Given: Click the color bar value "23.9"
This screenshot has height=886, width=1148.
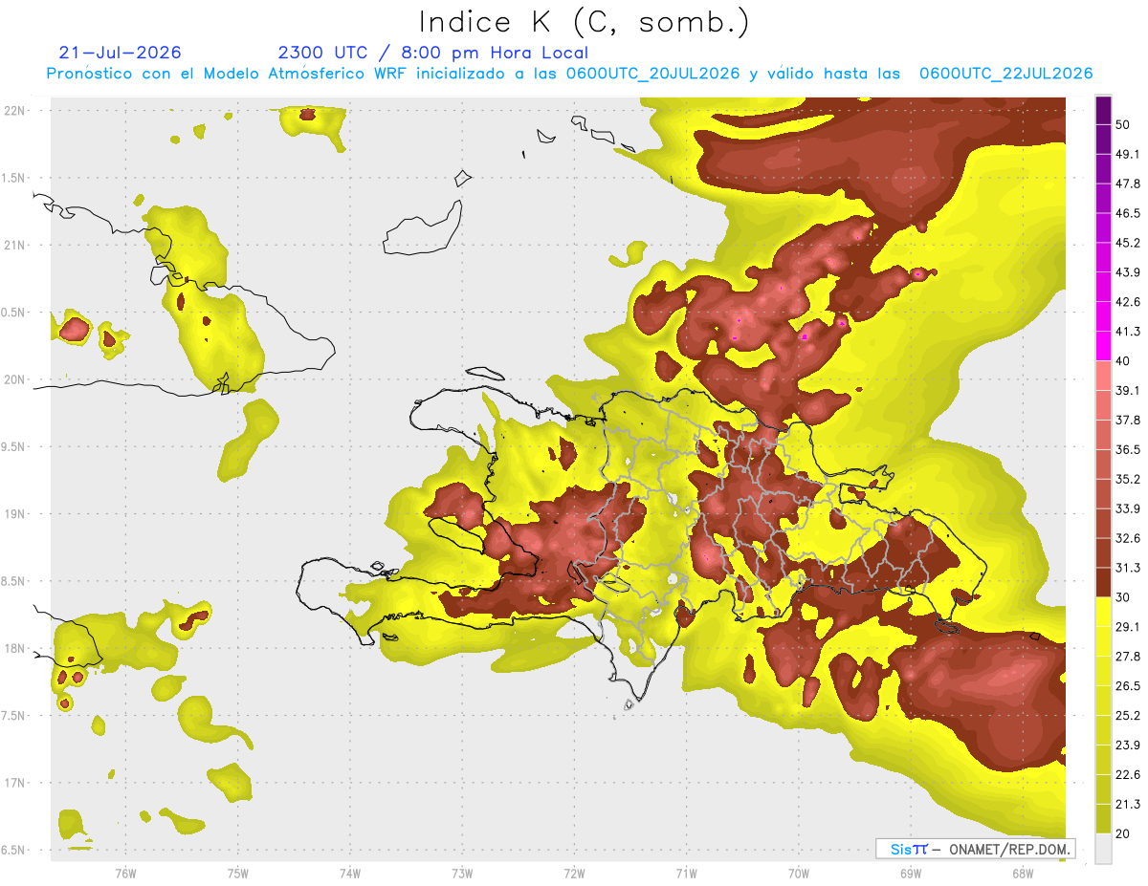Looking at the screenshot, I should coord(1127,745).
